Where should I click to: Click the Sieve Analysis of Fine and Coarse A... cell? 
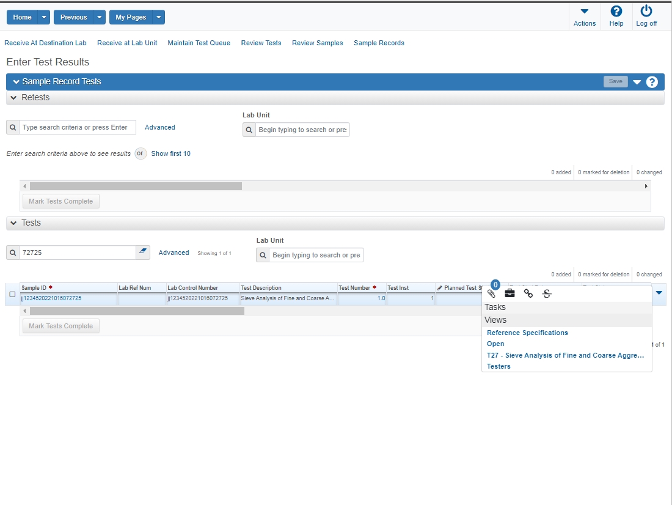tap(288, 298)
